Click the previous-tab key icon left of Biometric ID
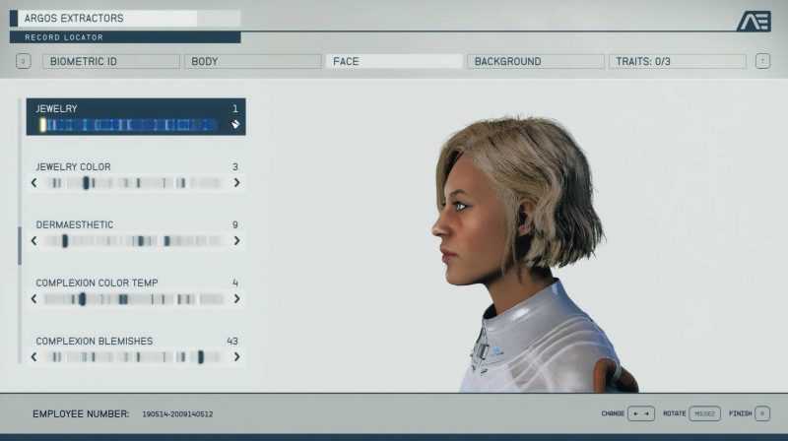This screenshot has width=788, height=441. [x=23, y=61]
